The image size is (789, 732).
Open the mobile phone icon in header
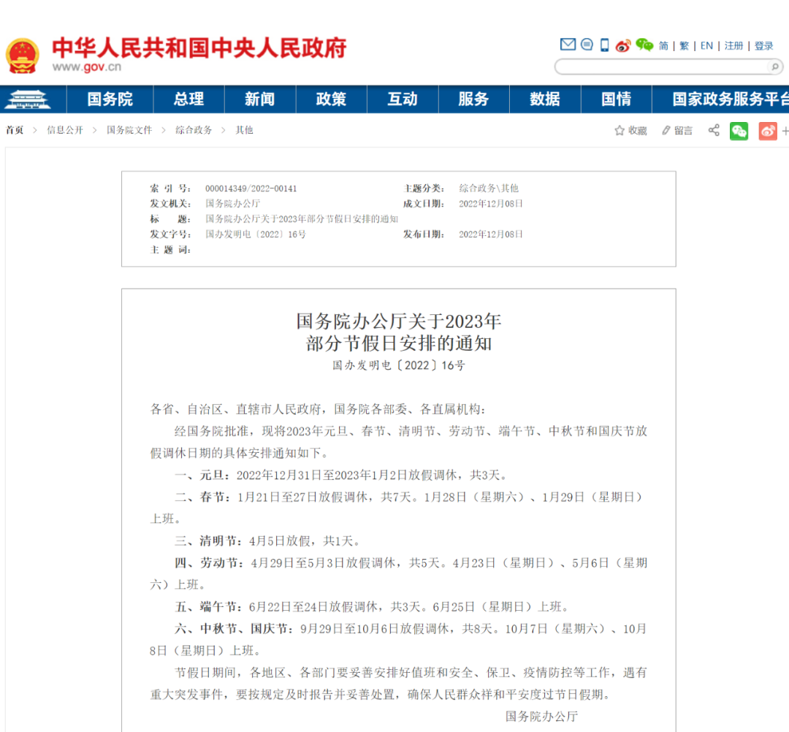coord(605,45)
